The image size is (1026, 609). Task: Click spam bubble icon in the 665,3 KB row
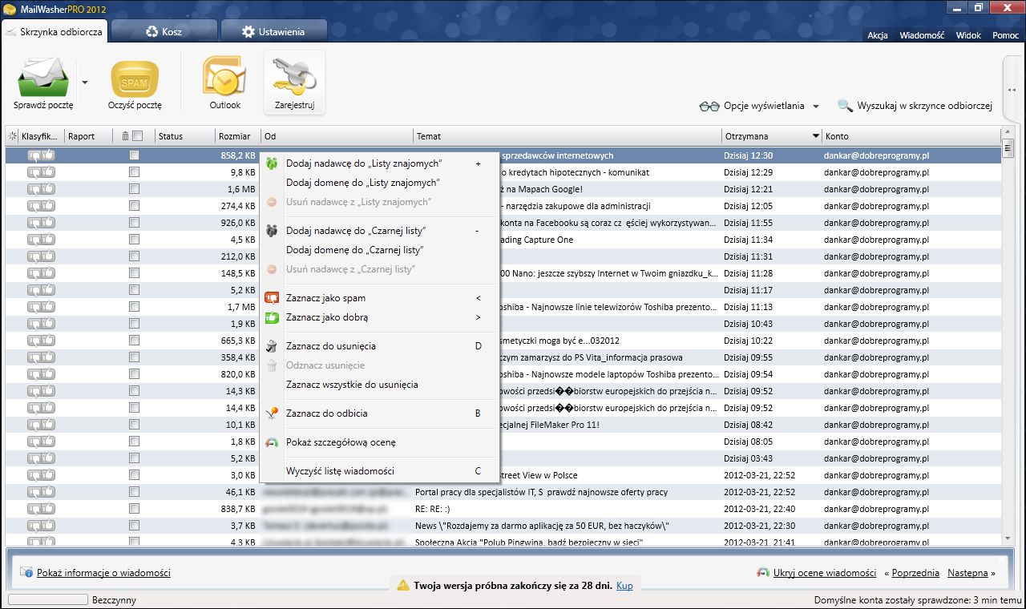click(34, 341)
